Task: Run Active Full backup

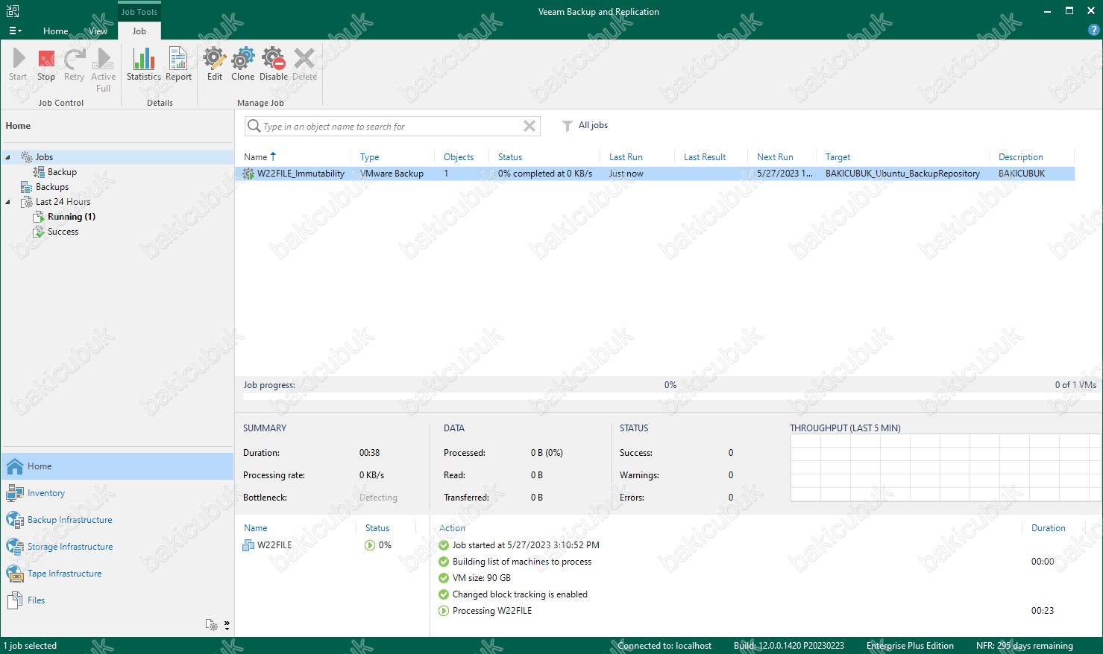Action: point(103,70)
